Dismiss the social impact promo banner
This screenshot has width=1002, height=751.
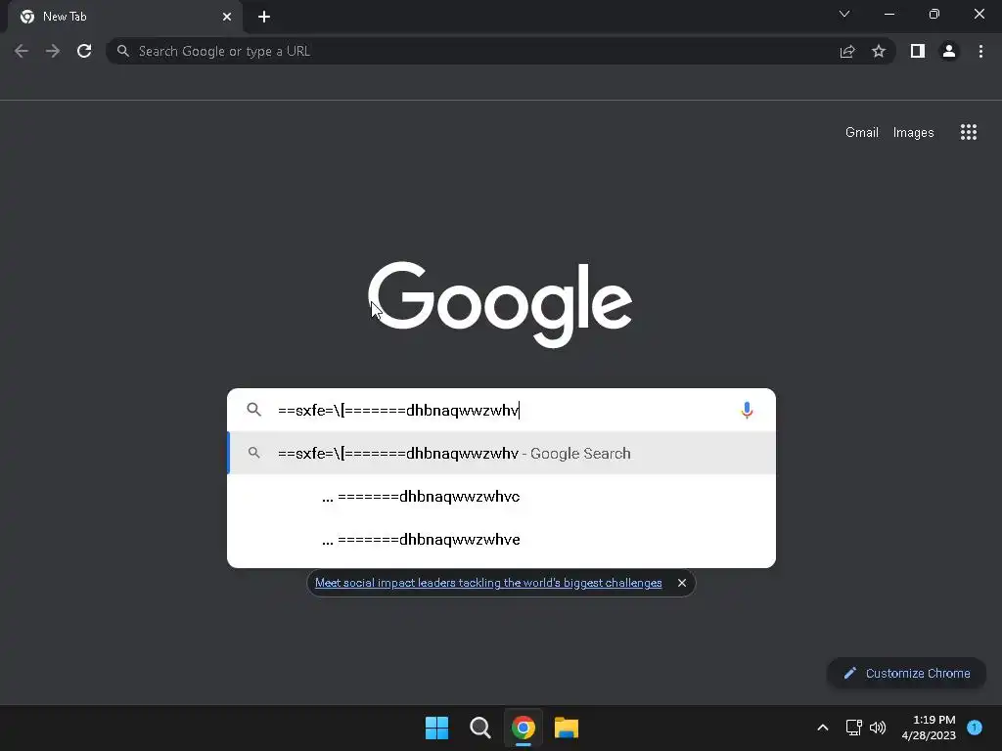[682, 583]
